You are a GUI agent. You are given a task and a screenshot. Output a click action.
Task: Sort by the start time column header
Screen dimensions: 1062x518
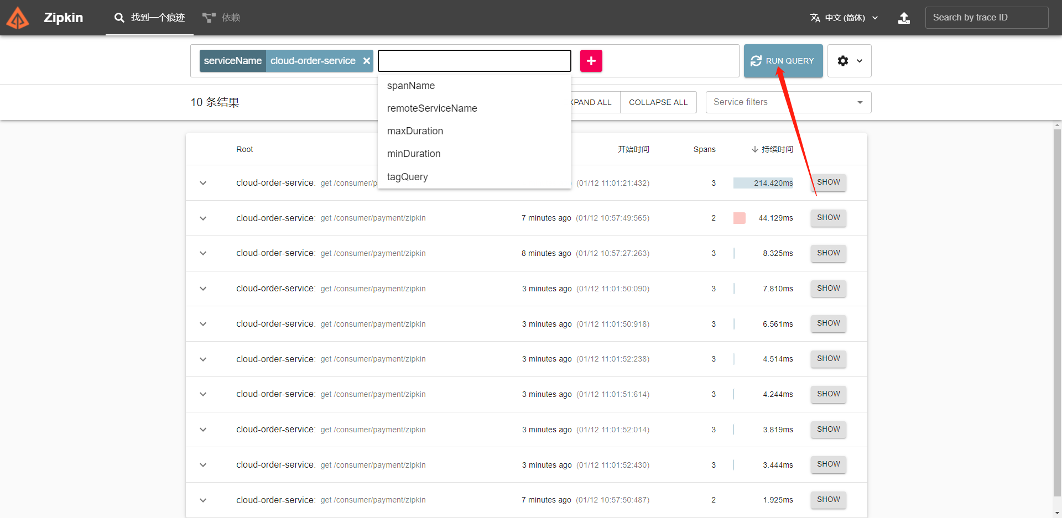(x=633, y=149)
